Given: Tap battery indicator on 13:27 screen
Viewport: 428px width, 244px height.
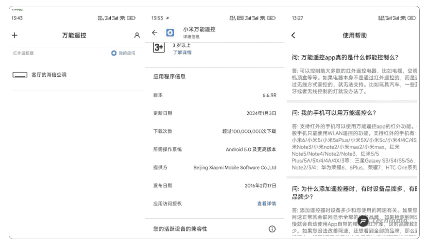Looking at the screenshot, I should [411, 18].
